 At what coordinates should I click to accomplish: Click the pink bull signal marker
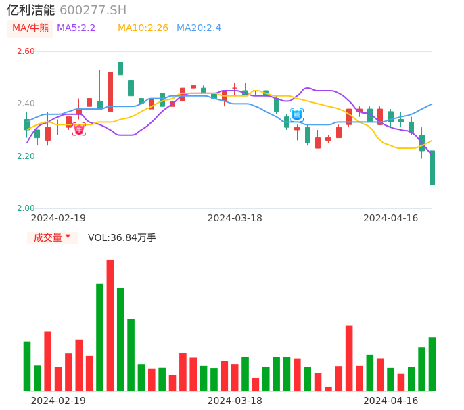click(x=79, y=130)
